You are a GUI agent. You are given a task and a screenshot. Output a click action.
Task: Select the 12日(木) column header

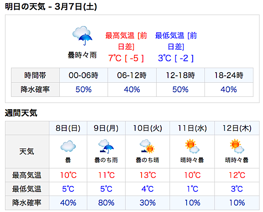(237, 128)
